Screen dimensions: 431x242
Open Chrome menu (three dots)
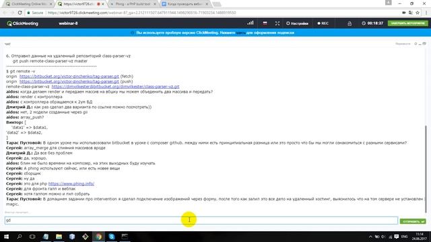(x=426, y=13)
